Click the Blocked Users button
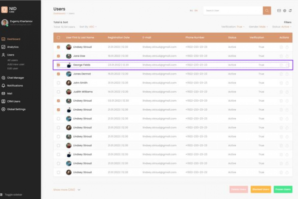 point(261,189)
